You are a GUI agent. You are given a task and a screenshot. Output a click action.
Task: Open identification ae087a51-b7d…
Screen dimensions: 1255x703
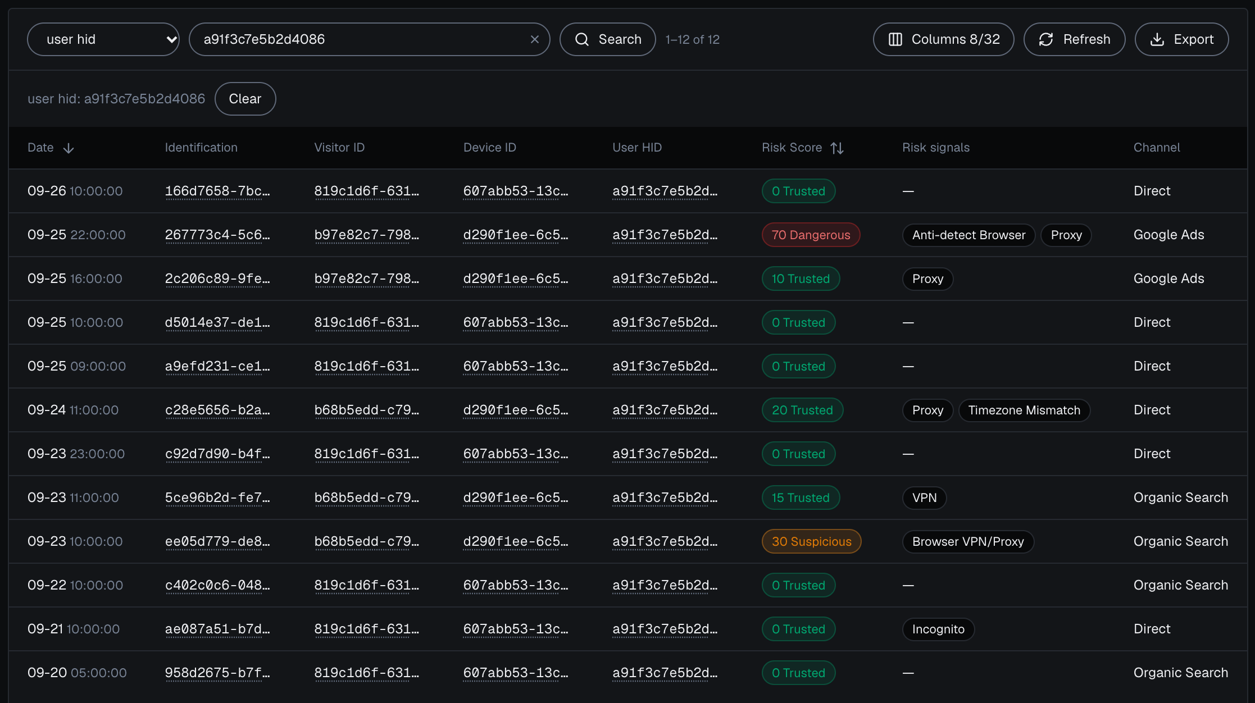(x=217, y=629)
